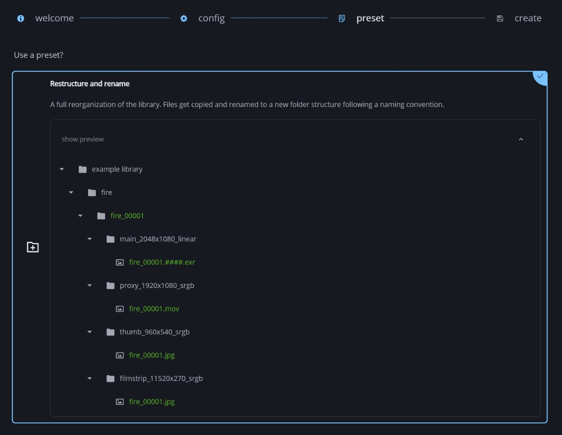Collapse the example library tree node
This screenshot has width=562, height=435.
(62, 170)
